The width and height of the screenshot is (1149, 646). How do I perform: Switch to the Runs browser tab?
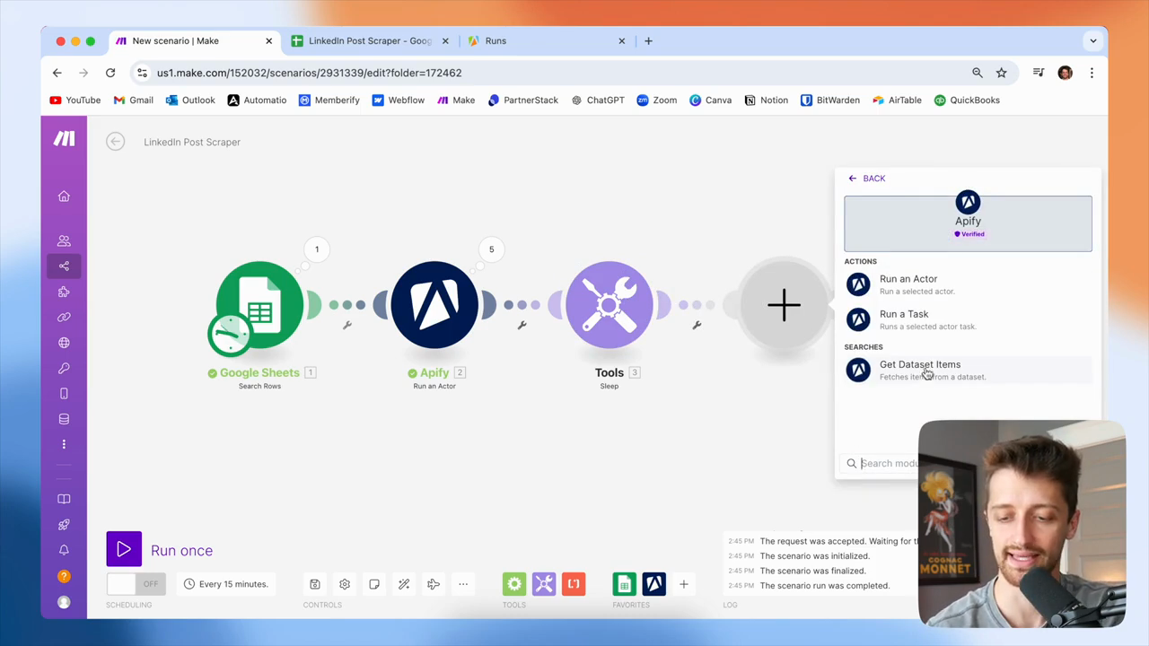547,40
